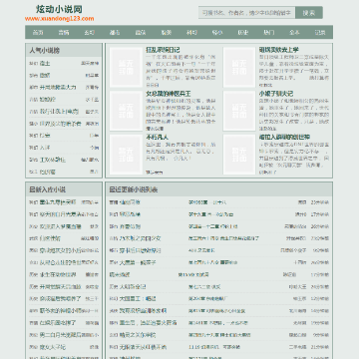Click the cover thumbnail beside 小猴子驯夫记
Screen dimensions: 359x359
(239, 111)
